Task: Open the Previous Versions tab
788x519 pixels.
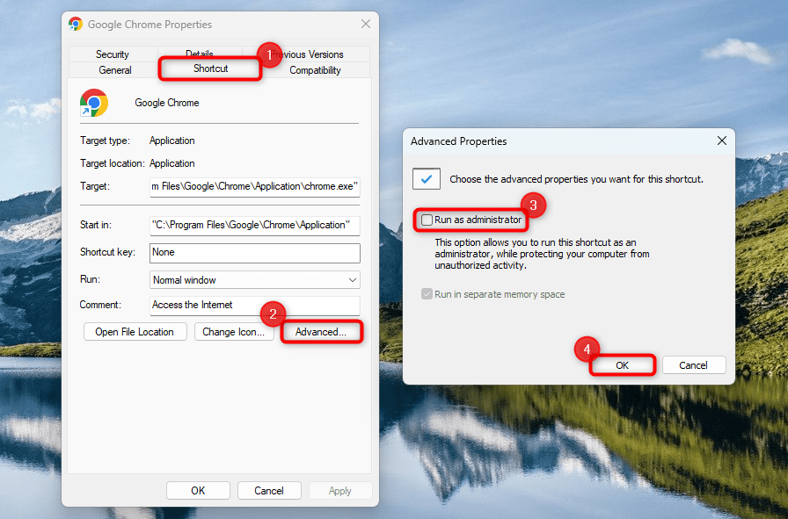Action: click(307, 54)
